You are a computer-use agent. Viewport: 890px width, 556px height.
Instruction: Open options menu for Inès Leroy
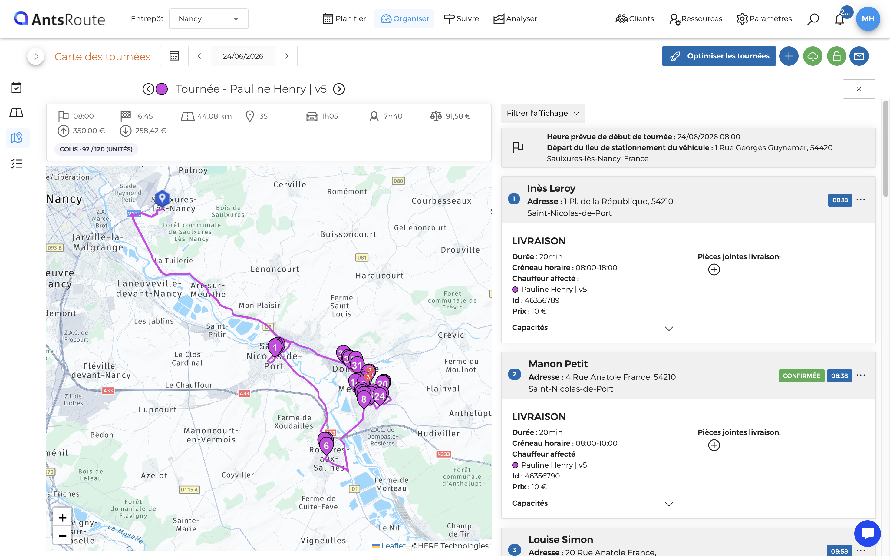(x=861, y=200)
